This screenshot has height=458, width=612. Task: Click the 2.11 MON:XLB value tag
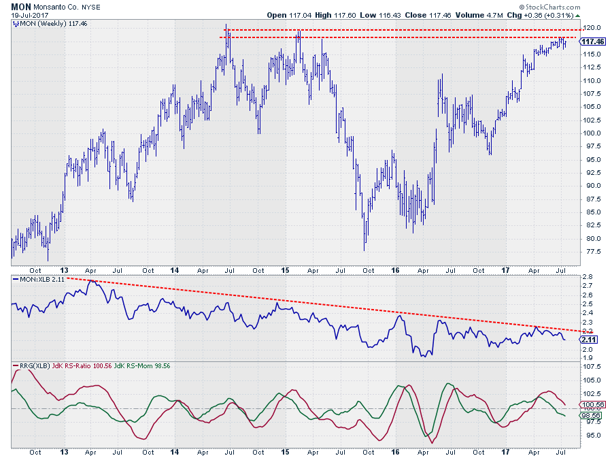(590, 339)
